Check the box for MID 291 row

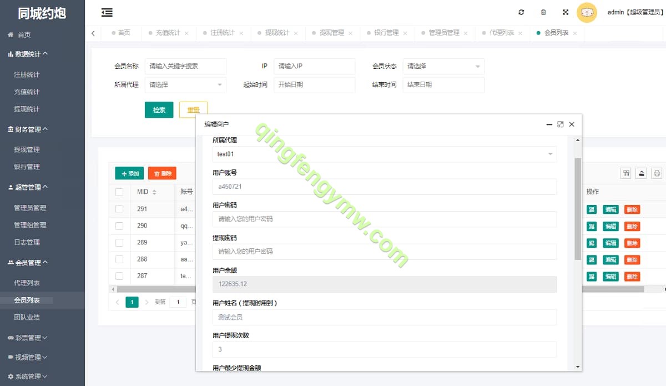[119, 209]
